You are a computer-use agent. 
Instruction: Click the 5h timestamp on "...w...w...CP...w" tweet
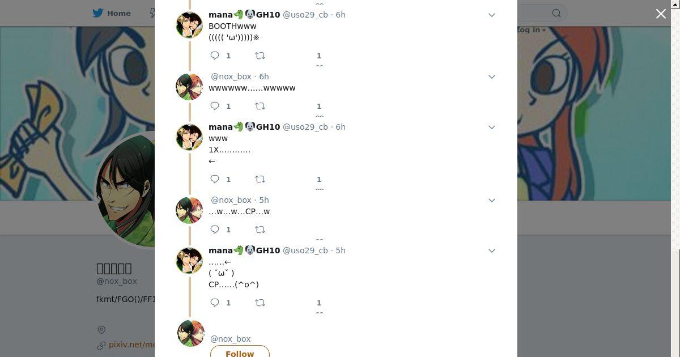[x=263, y=200]
